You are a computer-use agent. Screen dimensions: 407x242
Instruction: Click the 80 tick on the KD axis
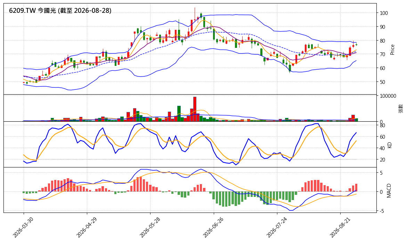[382, 125]
